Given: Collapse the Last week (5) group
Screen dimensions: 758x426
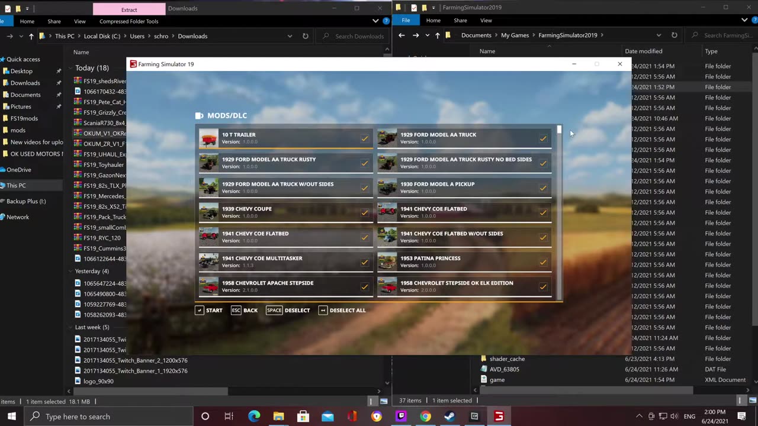Looking at the screenshot, I should (x=70, y=327).
